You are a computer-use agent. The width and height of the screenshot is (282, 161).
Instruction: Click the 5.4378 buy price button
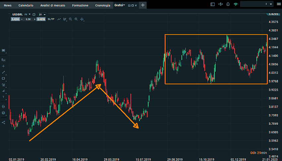[x=41, y=19]
